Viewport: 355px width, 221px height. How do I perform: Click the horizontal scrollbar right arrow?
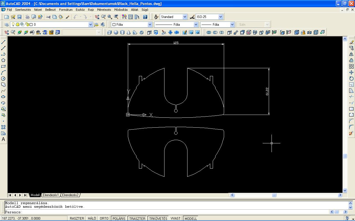(x=340, y=195)
